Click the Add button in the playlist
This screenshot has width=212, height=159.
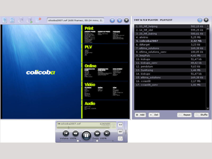click(140, 115)
